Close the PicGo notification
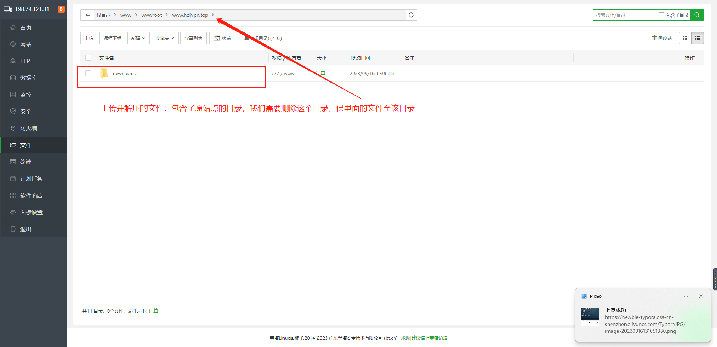Screen dimensions: 717x347 701,296
